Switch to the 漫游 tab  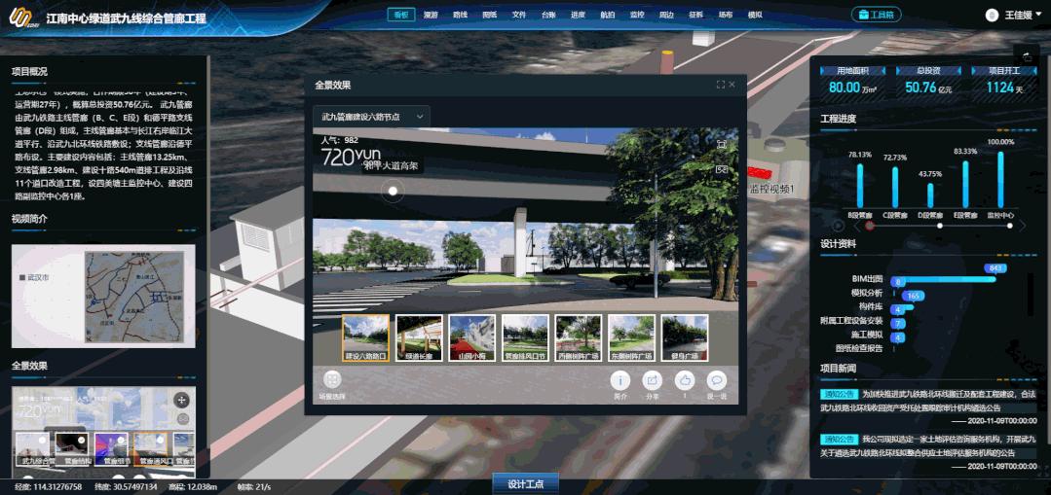pos(431,15)
